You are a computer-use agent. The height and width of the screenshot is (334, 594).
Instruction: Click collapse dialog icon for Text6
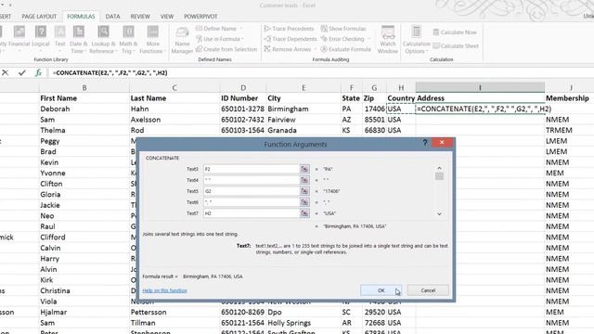coord(304,202)
